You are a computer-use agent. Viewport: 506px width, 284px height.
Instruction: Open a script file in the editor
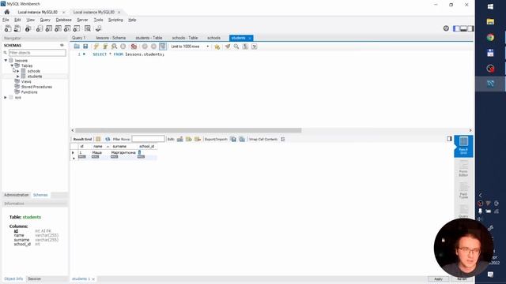point(77,47)
